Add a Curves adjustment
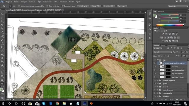Image resolution: width=189 pixels, height=106 pixels. (170, 34)
